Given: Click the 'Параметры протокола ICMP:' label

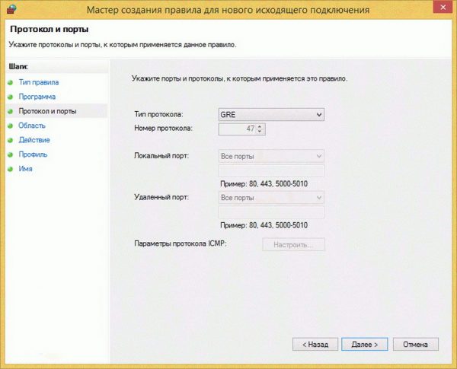Looking at the screenshot, I should click(x=181, y=243).
